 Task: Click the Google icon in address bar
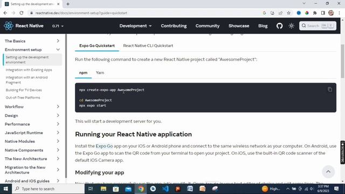264,13
